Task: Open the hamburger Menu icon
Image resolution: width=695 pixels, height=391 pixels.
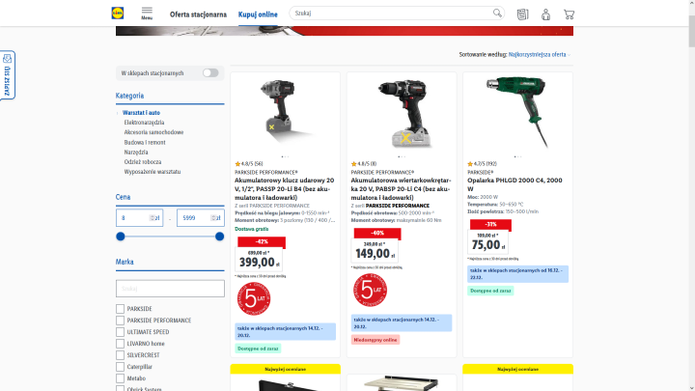Action: (x=147, y=14)
